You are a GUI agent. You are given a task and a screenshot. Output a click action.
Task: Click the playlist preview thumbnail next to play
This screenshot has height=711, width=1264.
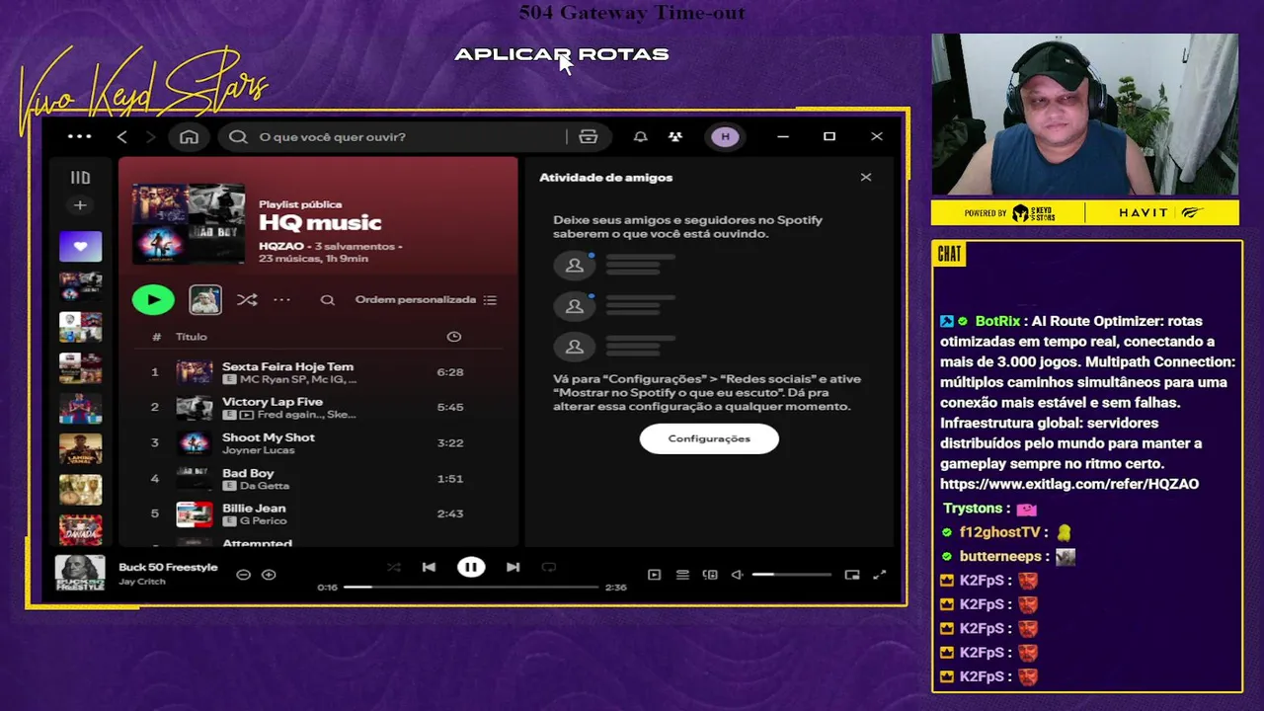[x=205, y=299]
